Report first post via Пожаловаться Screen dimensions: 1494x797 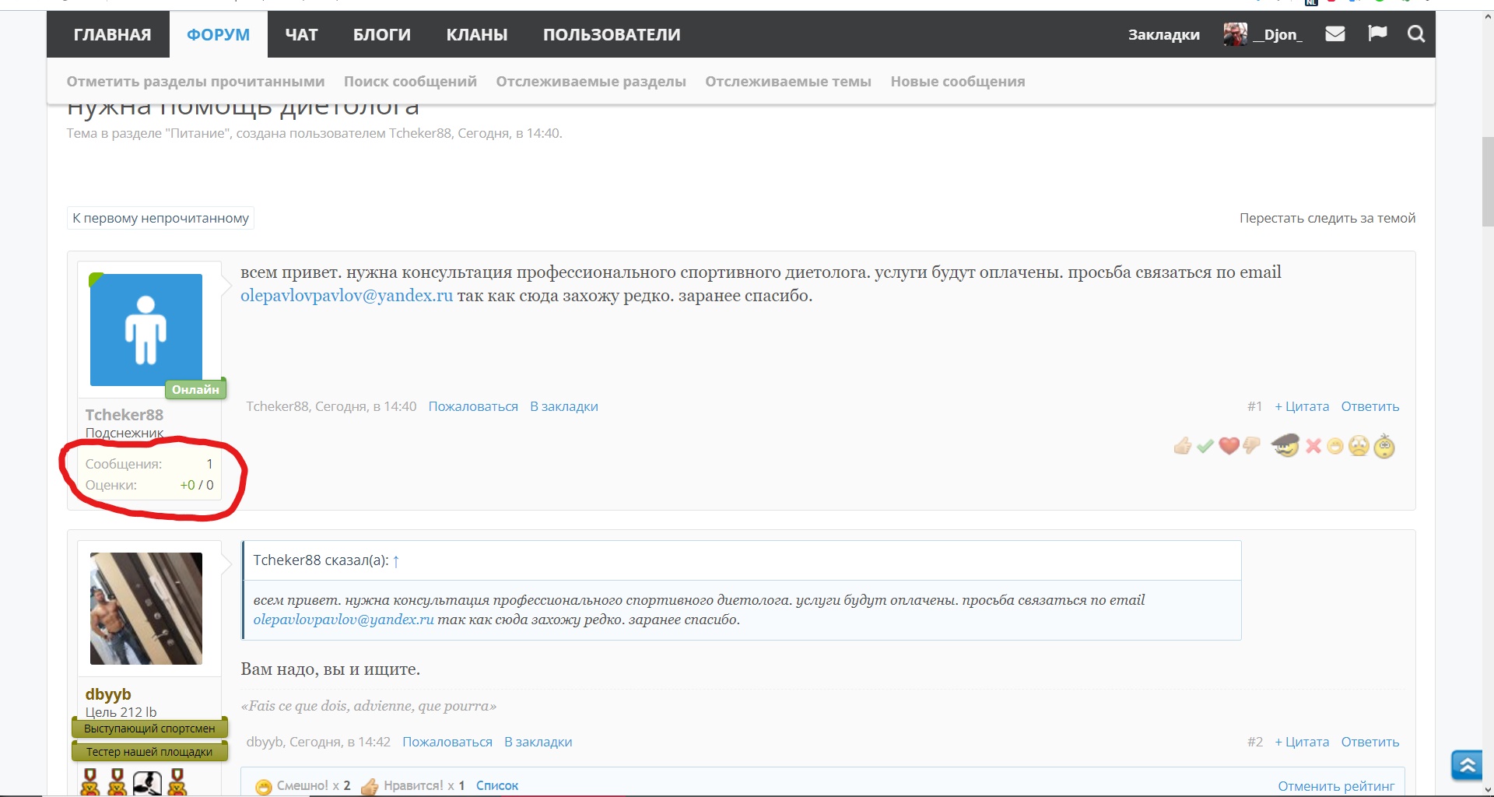point(473,406)
